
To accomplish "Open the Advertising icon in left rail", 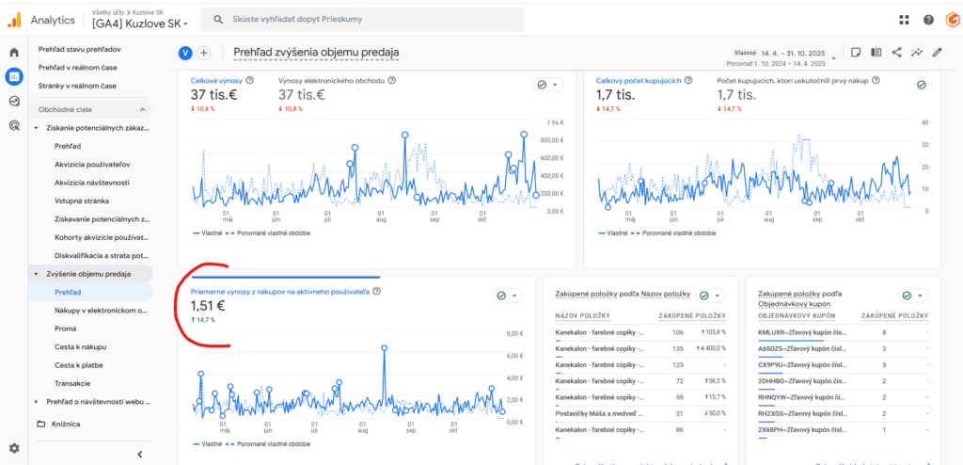I will tap(13, 126).
